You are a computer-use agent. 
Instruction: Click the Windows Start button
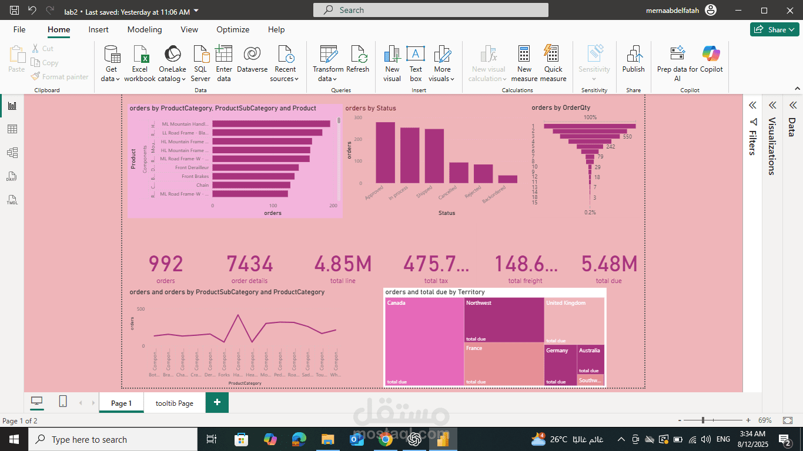point(14,439)
